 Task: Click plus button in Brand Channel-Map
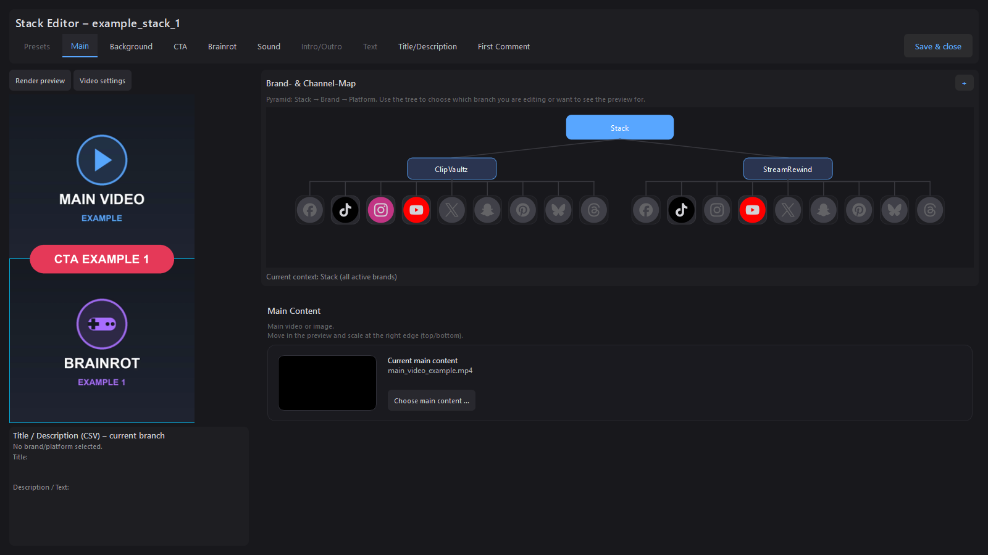pos(964,83)
